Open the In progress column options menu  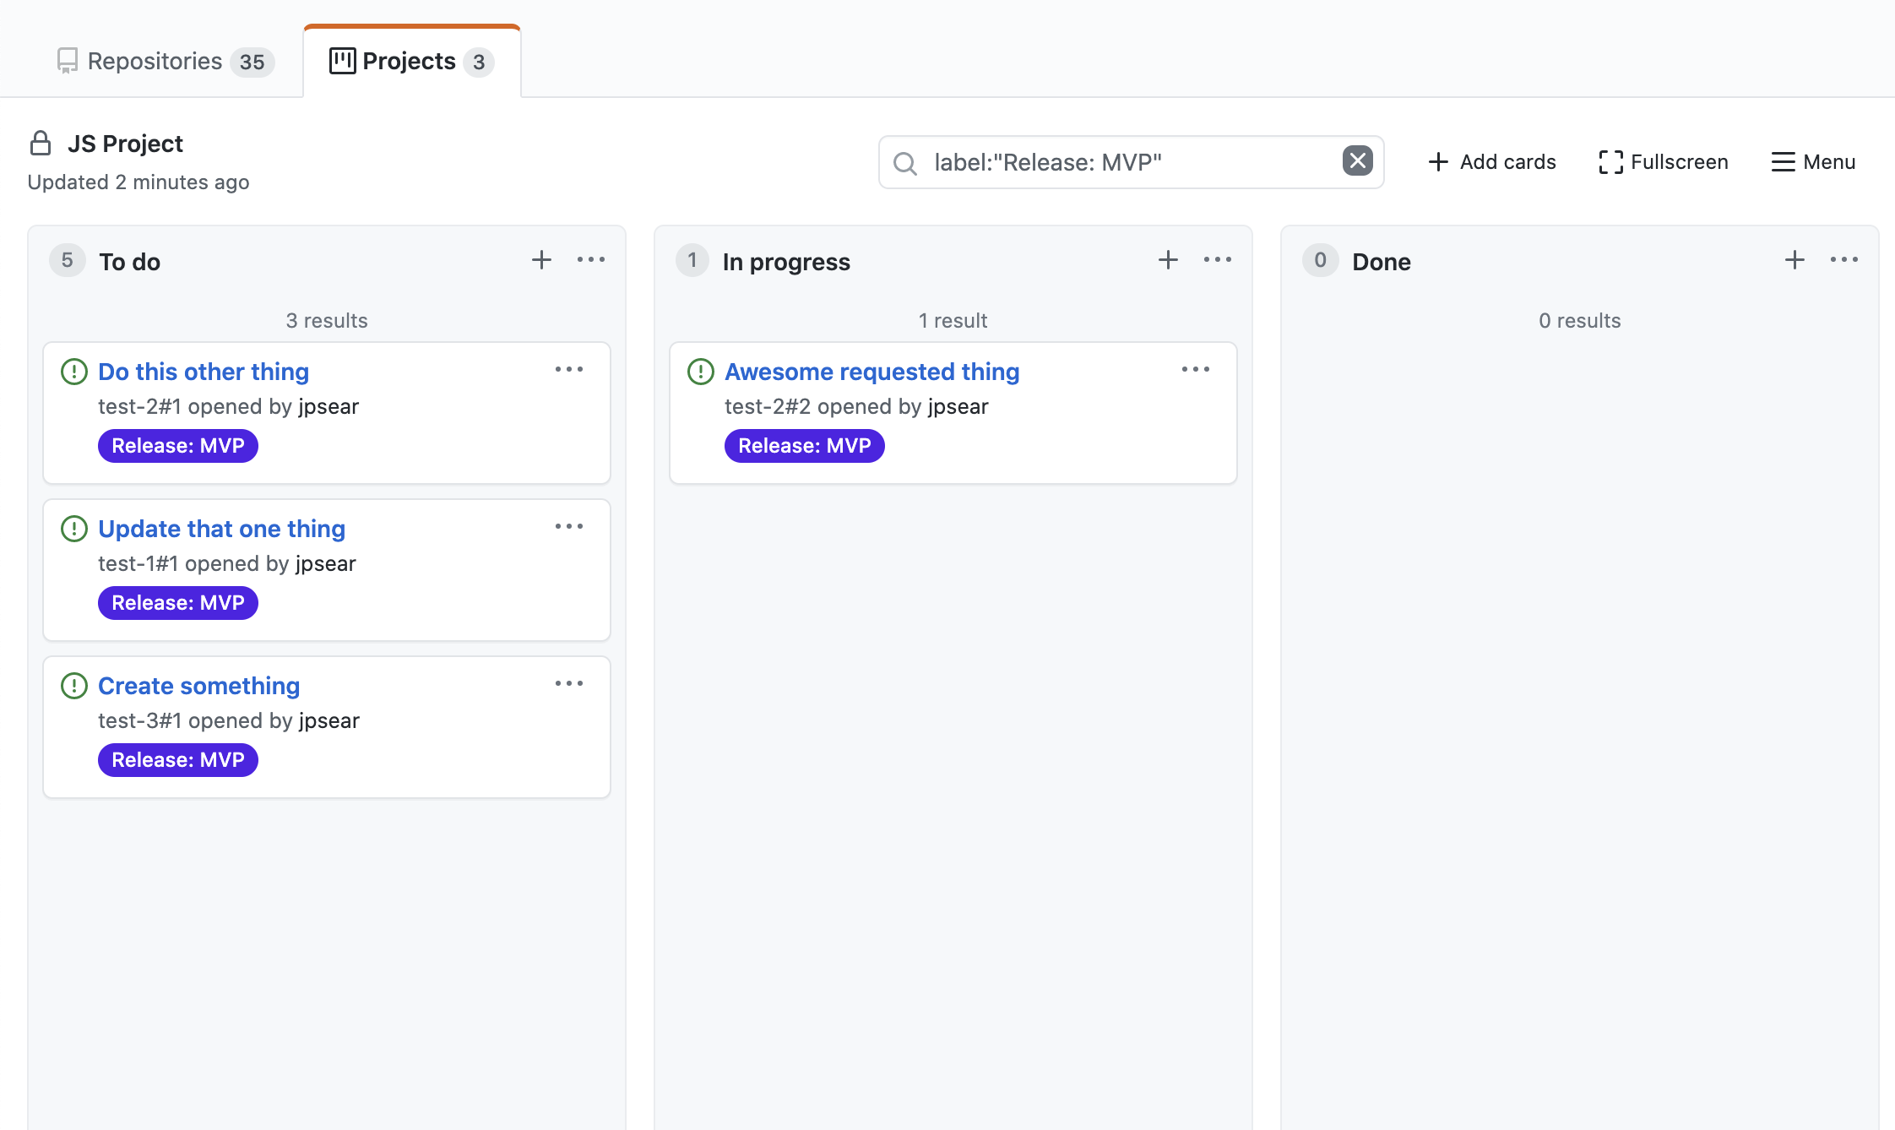pos(1218,260)
